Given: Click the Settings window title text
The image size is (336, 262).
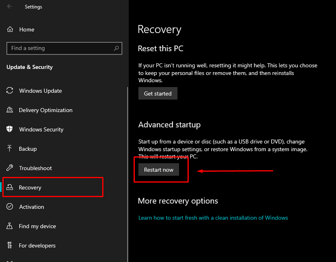Looking at the screenshot, I should pyautogui.click(x=33, y=7).
